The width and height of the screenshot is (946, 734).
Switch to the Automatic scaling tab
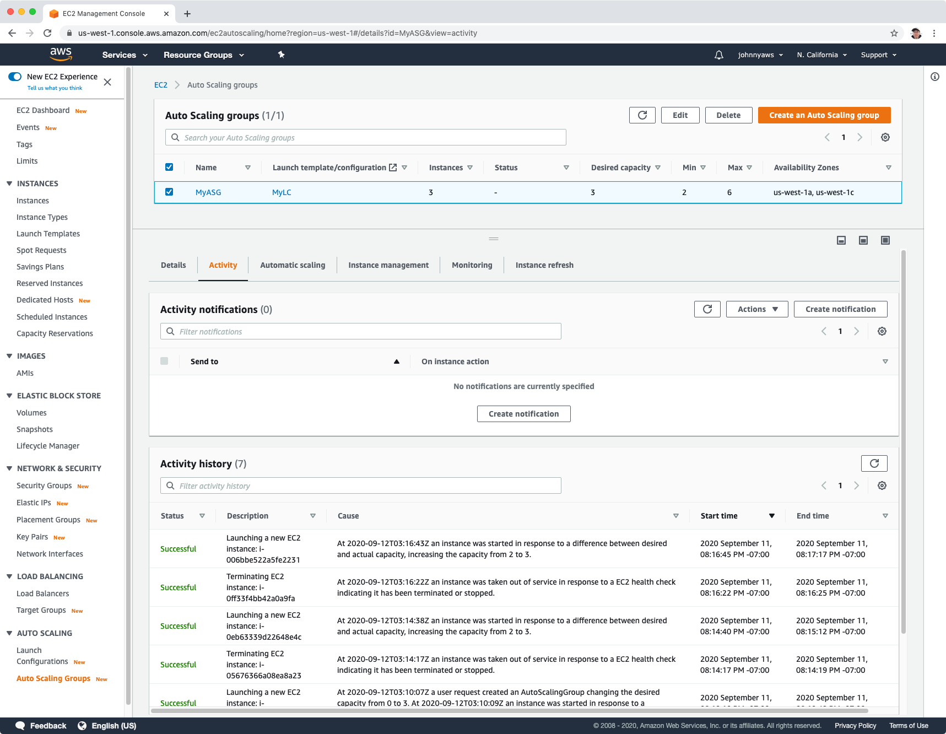pos(293,265)
